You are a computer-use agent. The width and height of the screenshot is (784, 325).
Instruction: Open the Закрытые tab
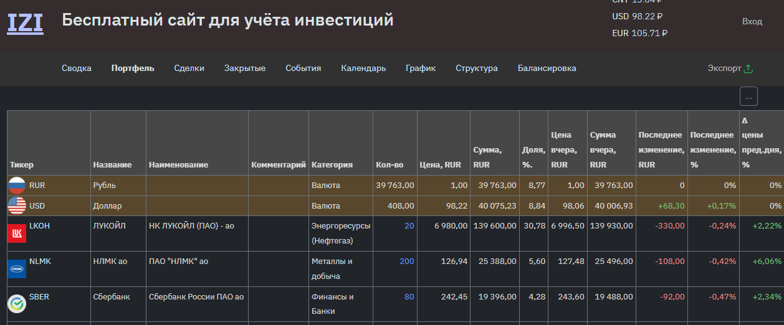[245, 68]
